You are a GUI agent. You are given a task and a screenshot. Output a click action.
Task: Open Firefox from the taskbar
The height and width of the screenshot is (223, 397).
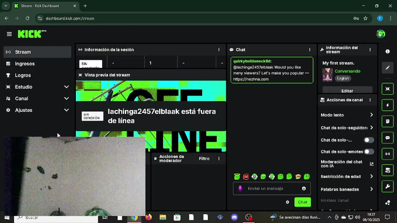pos(148,217)
